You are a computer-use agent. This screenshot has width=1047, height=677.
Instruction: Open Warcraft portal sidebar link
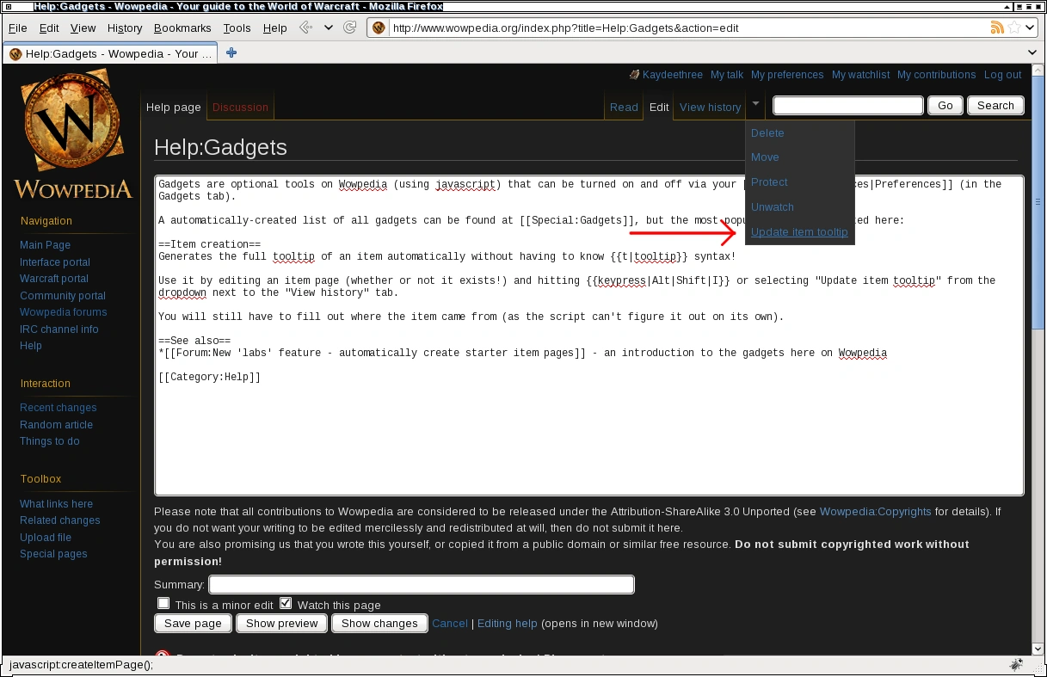[54, 279]
